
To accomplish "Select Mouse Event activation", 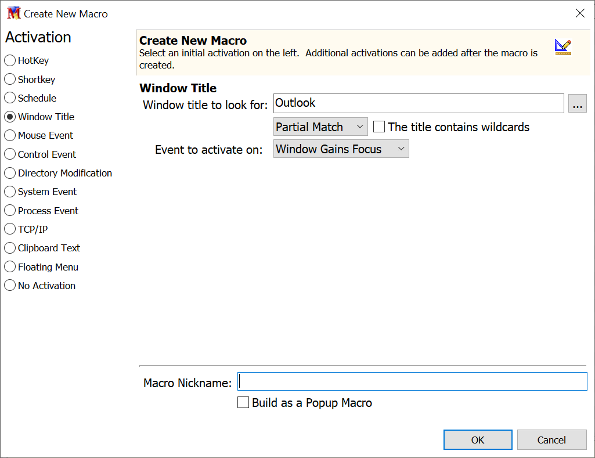I will pyautogui.click(x=10, y=135).
